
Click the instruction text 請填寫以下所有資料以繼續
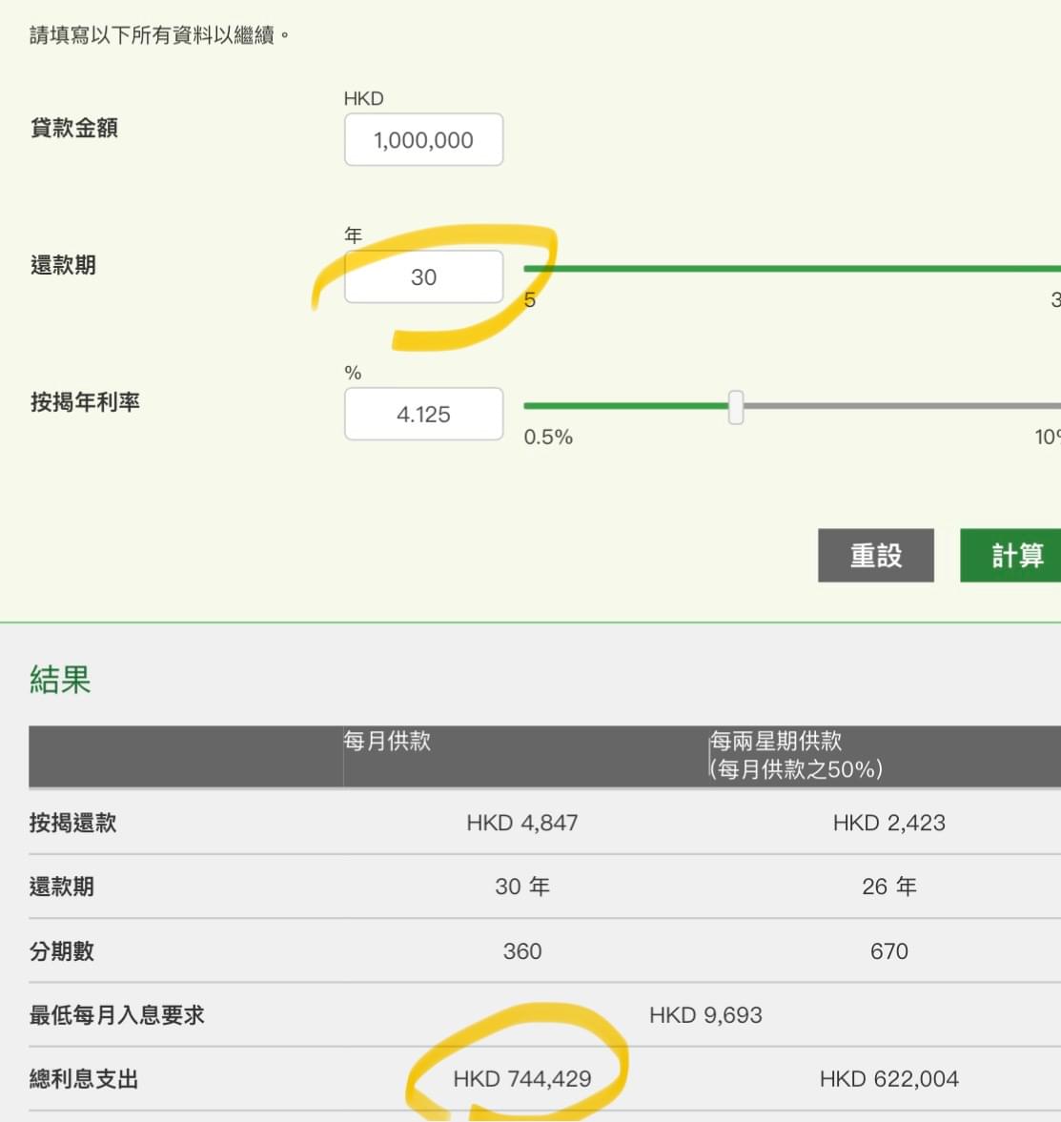coord(159,35)
